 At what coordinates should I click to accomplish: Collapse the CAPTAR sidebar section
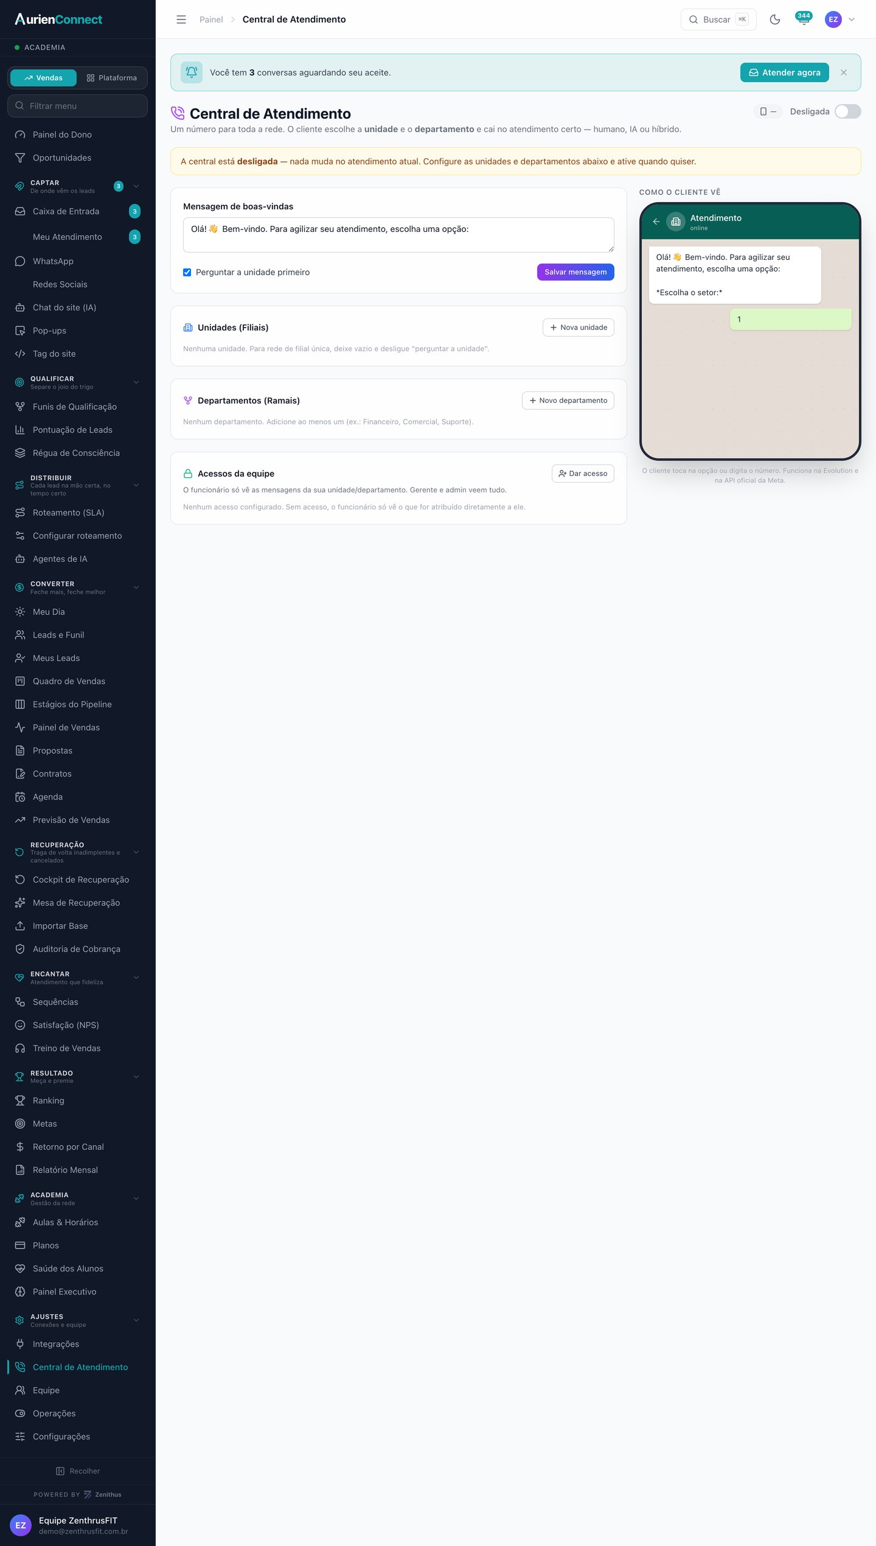coord(136,186)
